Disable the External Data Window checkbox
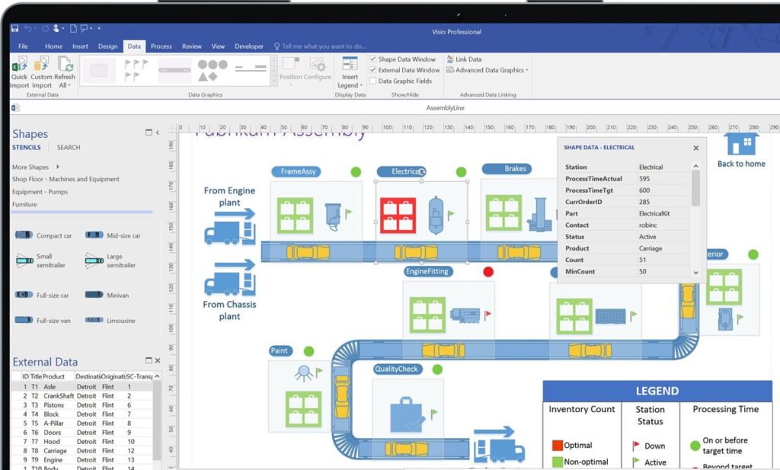Viewport: 780px width, 470px height. click(372, 69)
